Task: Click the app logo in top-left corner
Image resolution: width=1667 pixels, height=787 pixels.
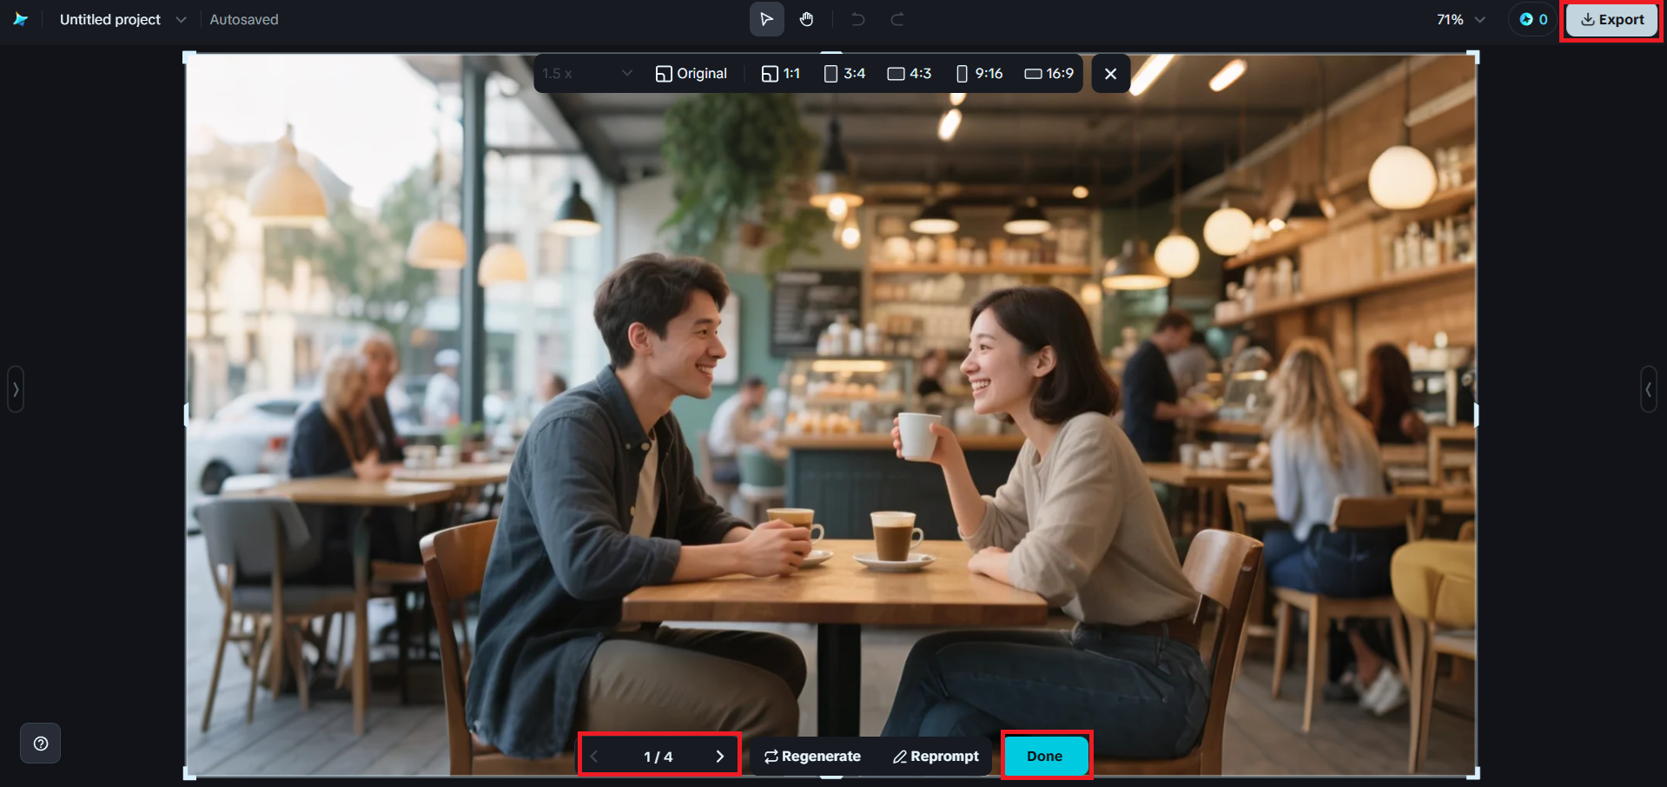Action: point(21,19)
